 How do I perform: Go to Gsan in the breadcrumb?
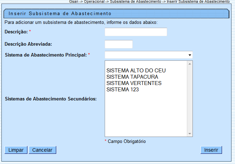[x=74, y=2]
